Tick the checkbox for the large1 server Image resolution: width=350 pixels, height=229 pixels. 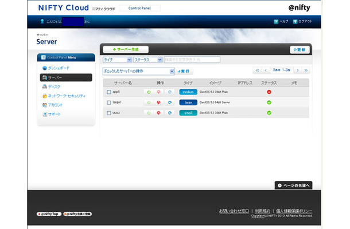click(108, 102)
